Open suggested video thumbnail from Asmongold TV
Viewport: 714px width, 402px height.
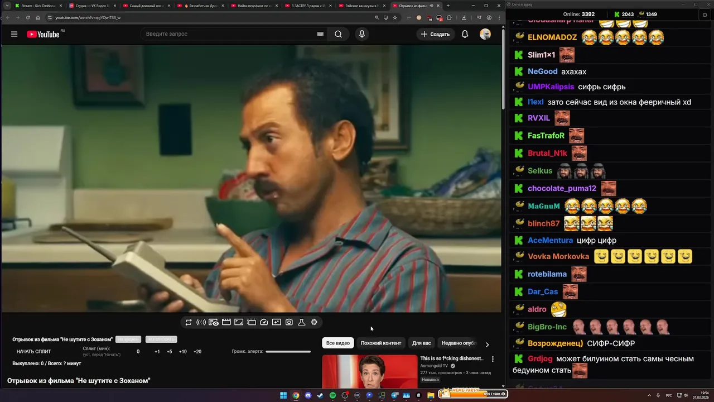pyautogui.click(x=369, y=371)
